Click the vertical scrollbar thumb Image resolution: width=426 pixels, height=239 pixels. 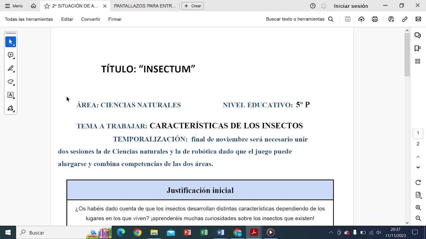(x=407, y=55)
